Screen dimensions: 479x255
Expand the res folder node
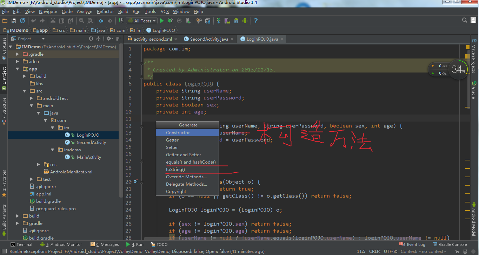pyautogui.click(x=39, y=165)
